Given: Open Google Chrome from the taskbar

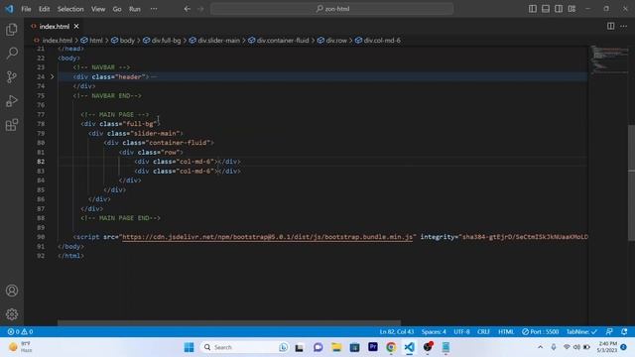Looking at the screenshot, I should 391,347.
